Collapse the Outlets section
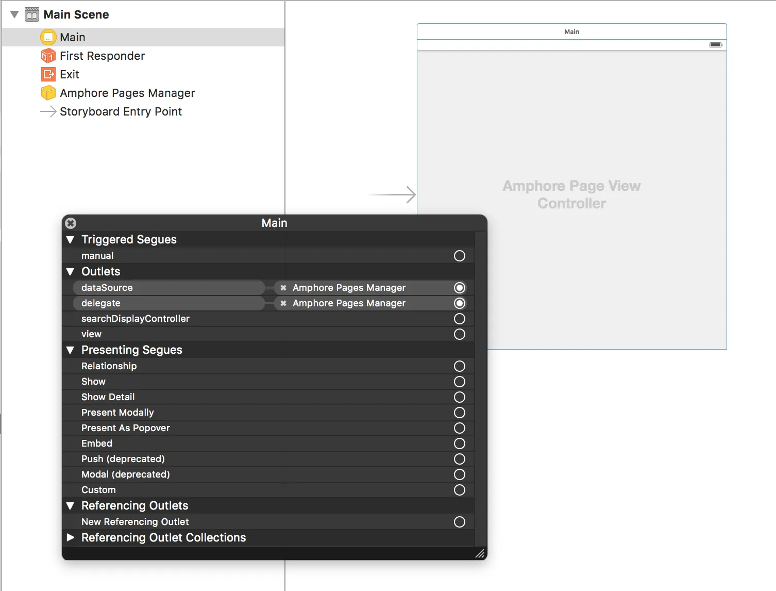Viewport: 776px width, 591px height. [71, 271]
